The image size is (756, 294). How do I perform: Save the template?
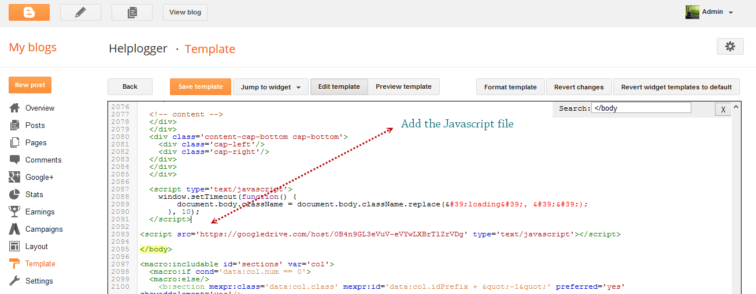200,86
